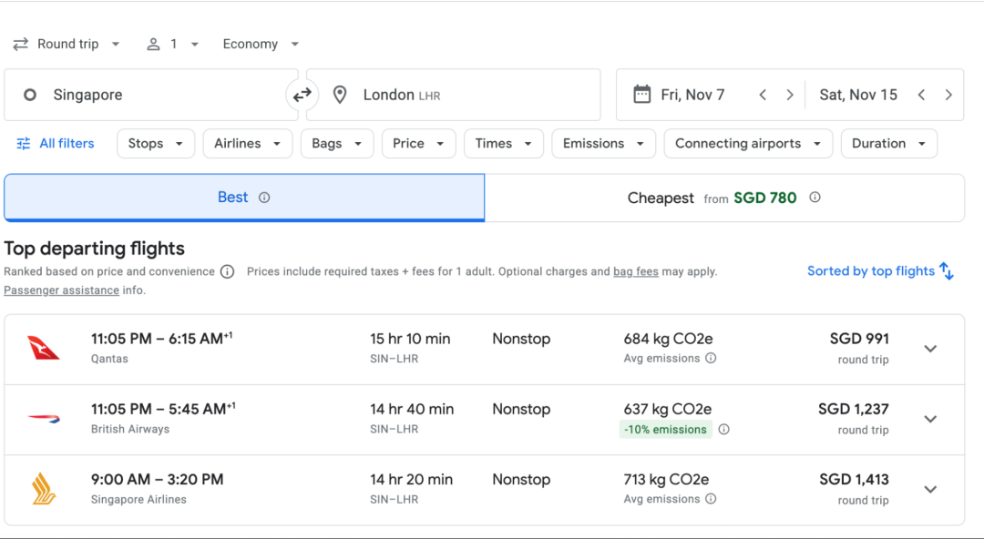Open the Economy class dropdown
This screenshot has width=984, height=539.
[261, 44]
